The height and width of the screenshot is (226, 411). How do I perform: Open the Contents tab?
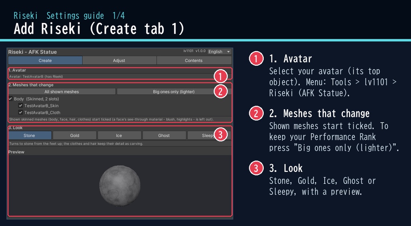coord(194,60)
